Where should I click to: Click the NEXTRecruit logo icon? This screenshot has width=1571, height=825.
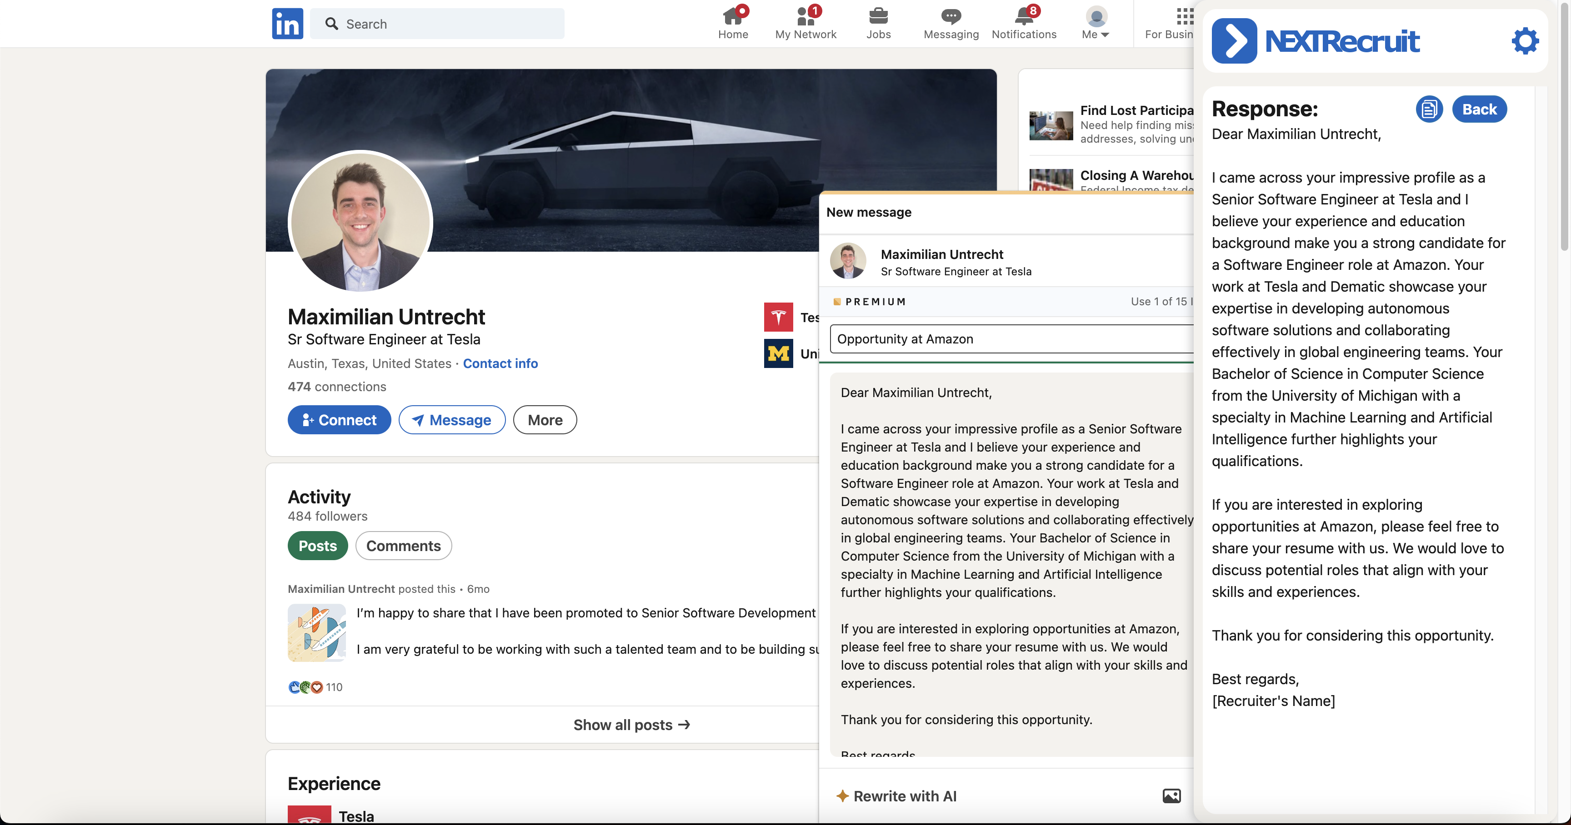pyautogui.click(x=1234, y=41)
